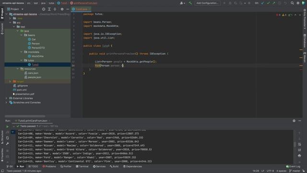
Task: Click the Git push arrow icon
Action: pos(274,3)
